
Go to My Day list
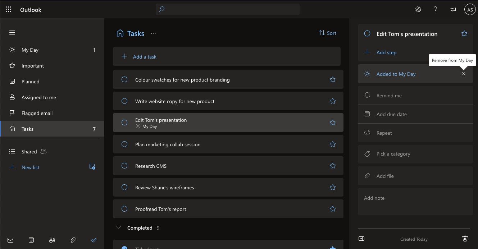pos(30,50)
